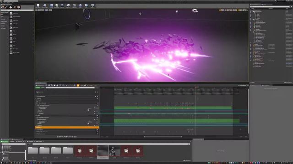Open Settings toolbar icon

click(x=62, y=6)
